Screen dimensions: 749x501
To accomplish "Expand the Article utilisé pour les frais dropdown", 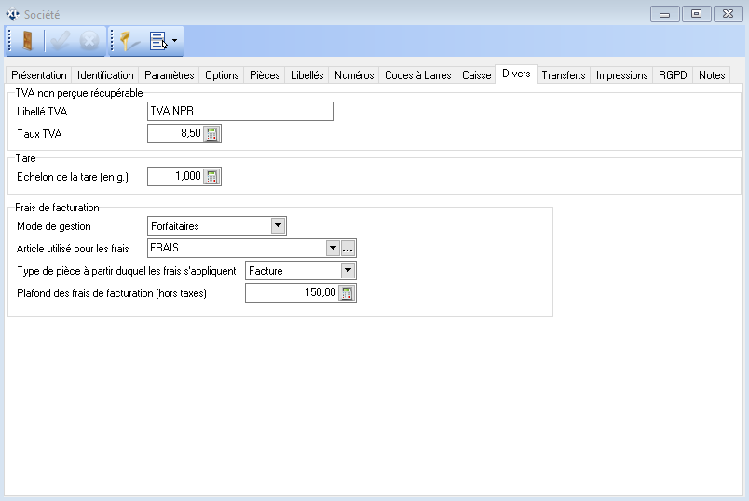I will (x=332, y=249).
